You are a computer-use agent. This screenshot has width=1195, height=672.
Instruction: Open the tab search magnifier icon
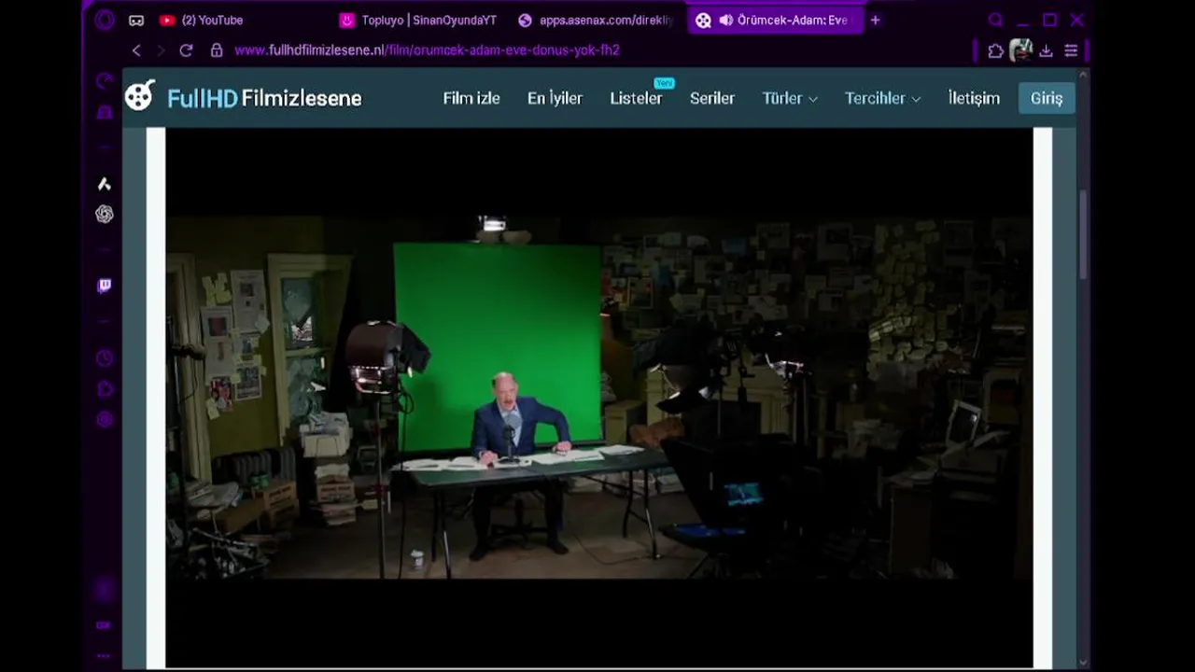[995, 20]
